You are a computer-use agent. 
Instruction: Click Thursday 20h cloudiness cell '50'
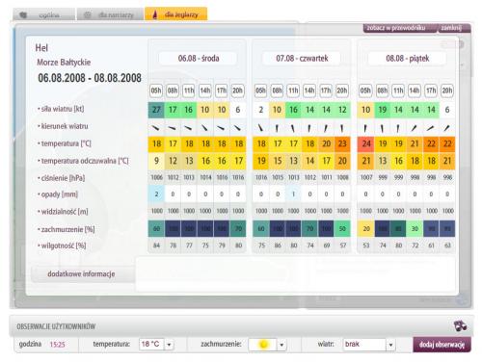point(342,229)
